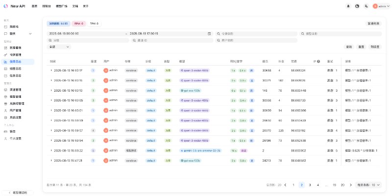Screen dimensions: 392x196
Task: Click the IP column help icon
Action: coord(318,61)
